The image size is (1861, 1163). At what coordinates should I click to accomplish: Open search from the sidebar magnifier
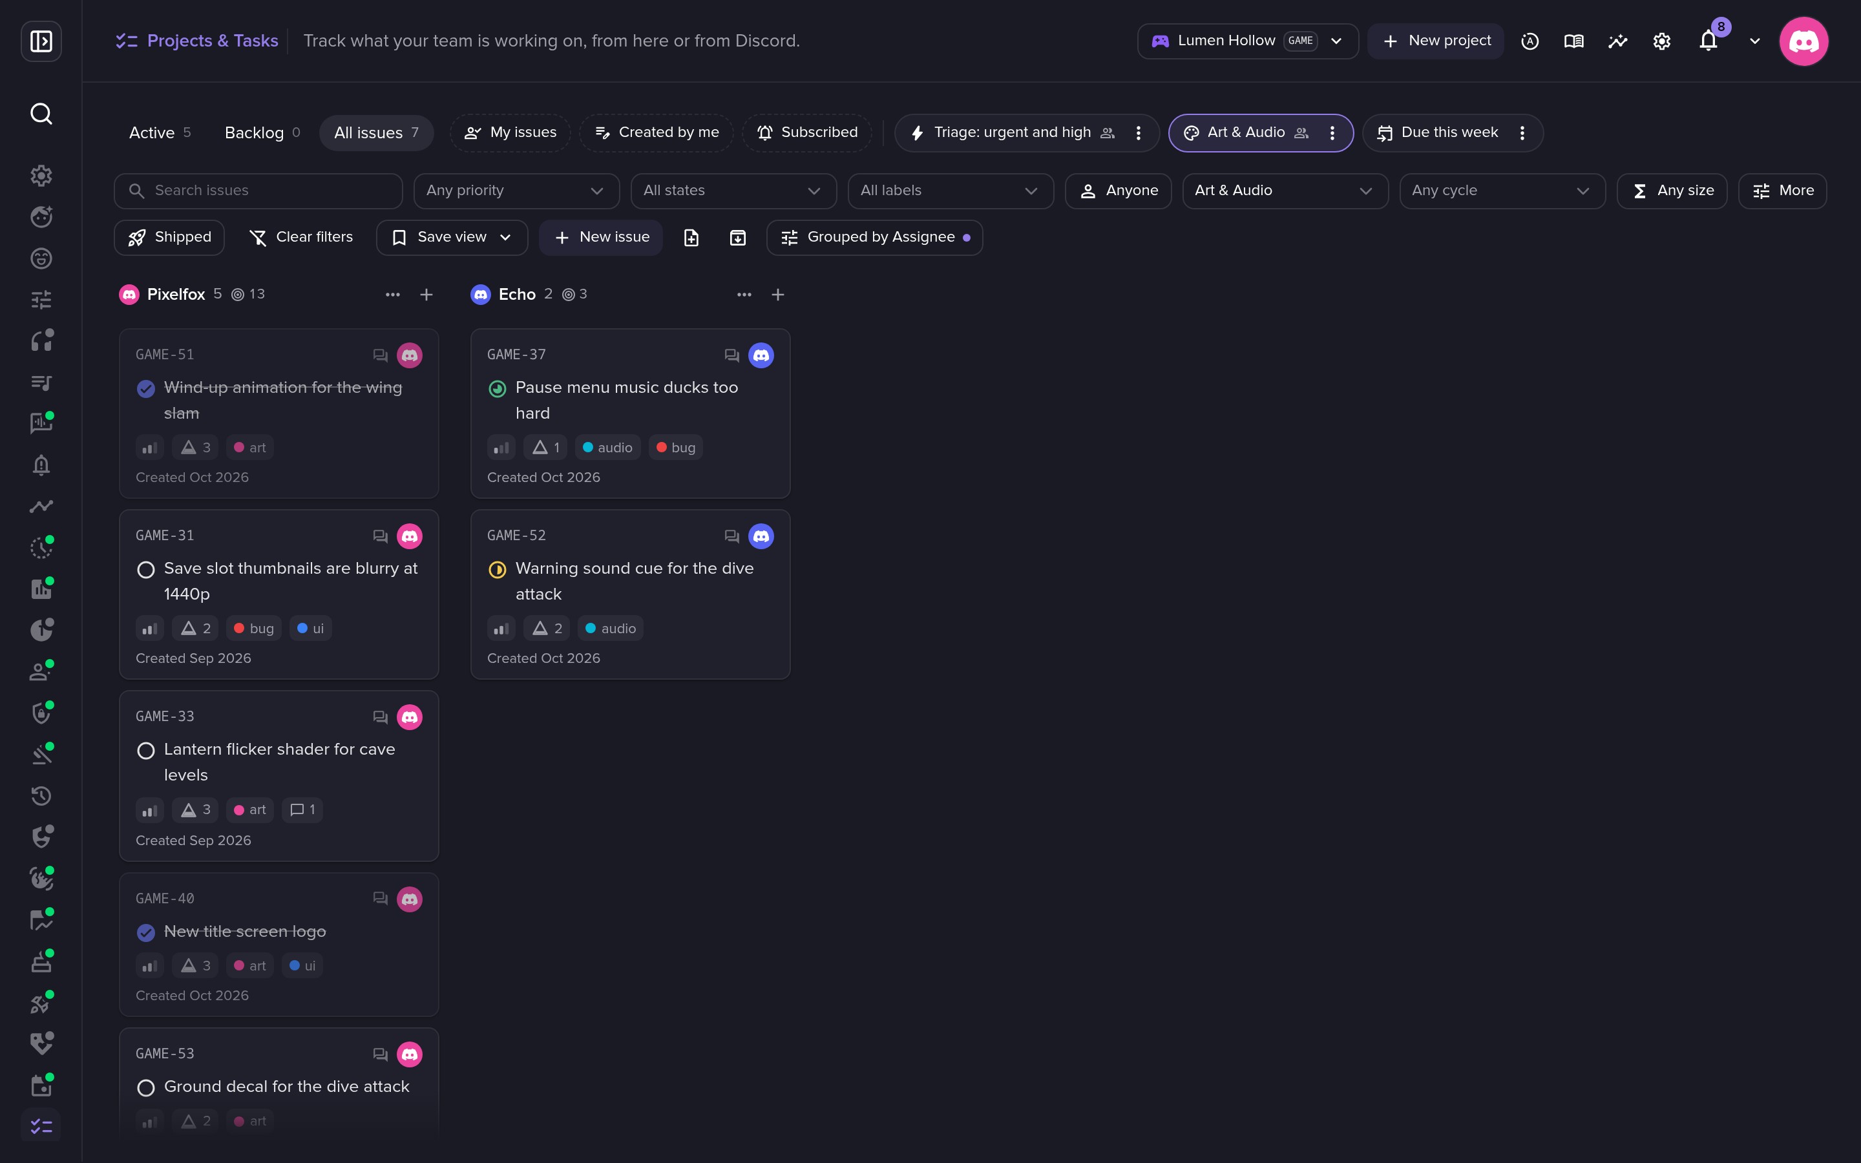click(x=41, y=114)
